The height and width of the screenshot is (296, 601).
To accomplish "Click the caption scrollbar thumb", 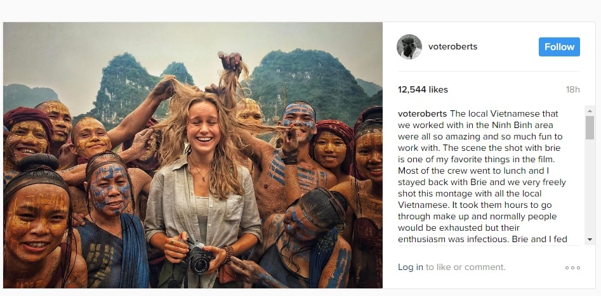I will coord(590,127).
